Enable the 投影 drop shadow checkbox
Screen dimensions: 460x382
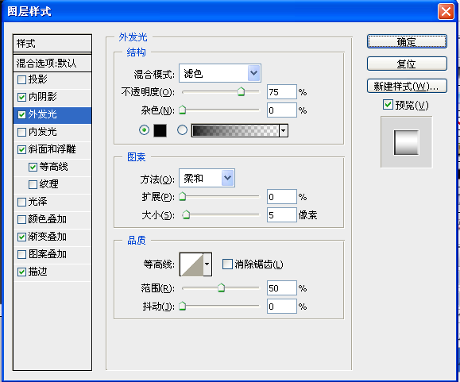click(21, 79)
